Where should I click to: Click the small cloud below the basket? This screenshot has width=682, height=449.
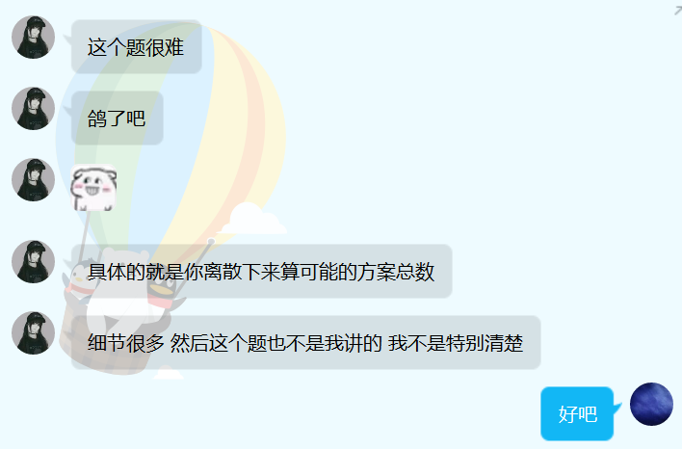click(x=169, y=373)
